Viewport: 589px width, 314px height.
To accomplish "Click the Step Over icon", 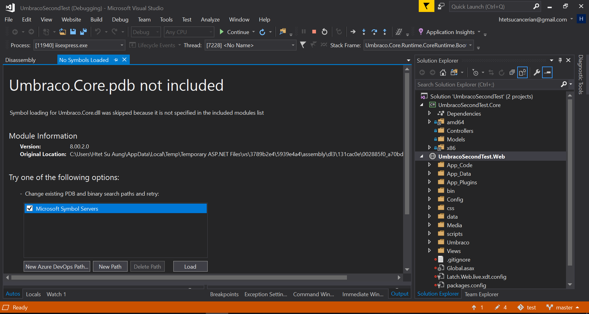I will [x=374, y=32].
